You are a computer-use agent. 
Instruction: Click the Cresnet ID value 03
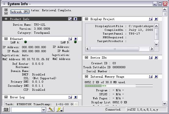[114, 63]
